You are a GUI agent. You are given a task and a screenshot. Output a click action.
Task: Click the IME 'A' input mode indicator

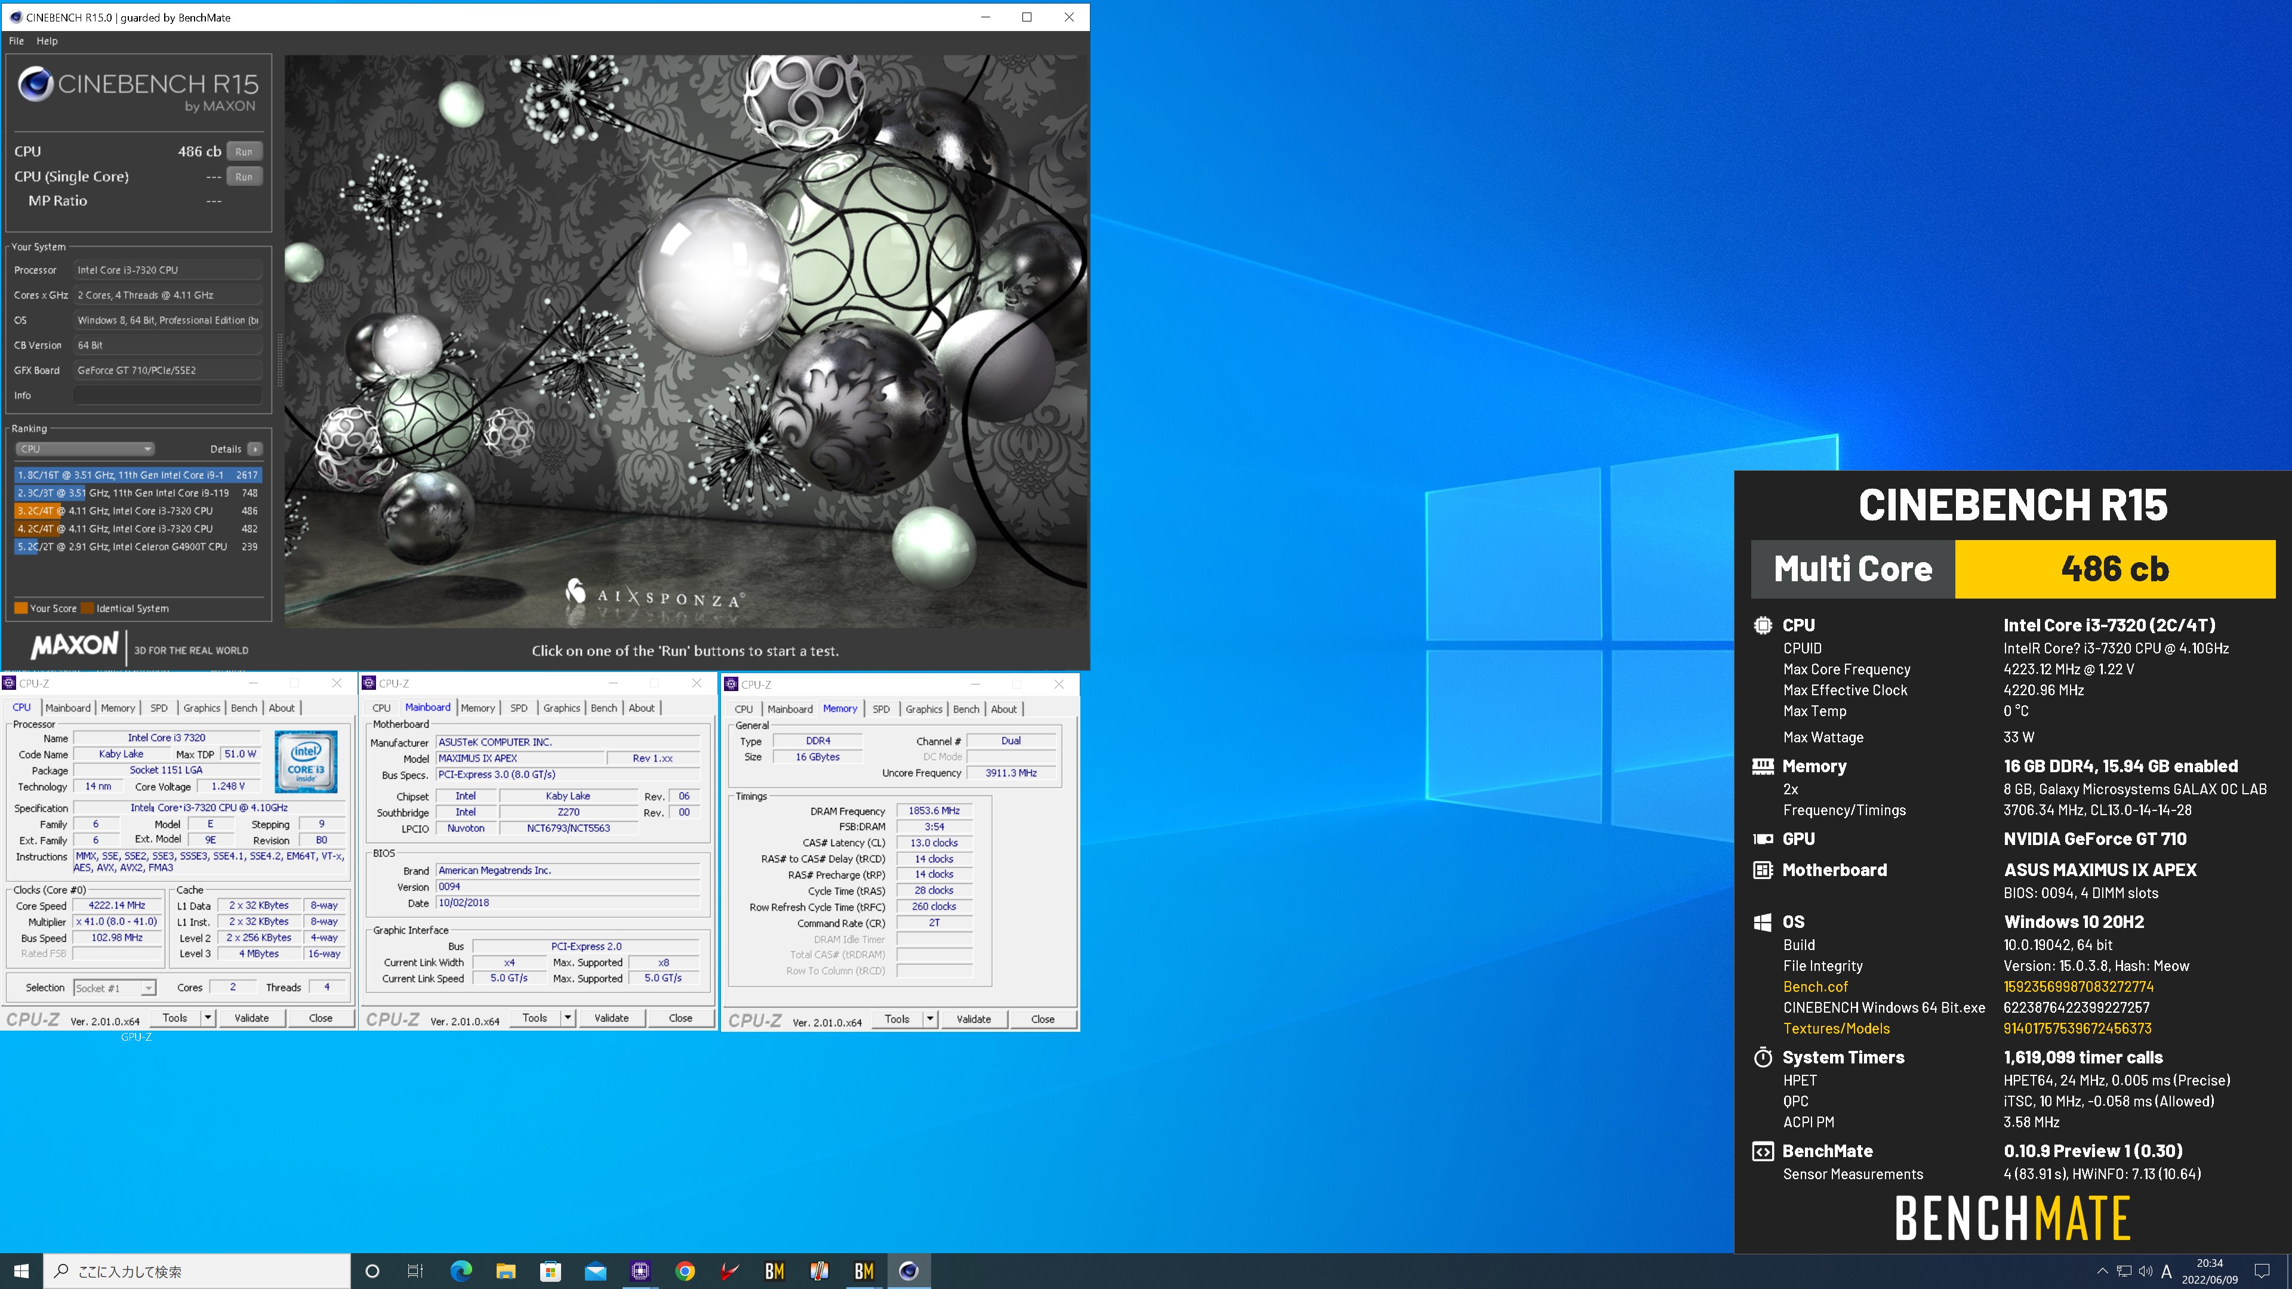tap(2165, 1271)
